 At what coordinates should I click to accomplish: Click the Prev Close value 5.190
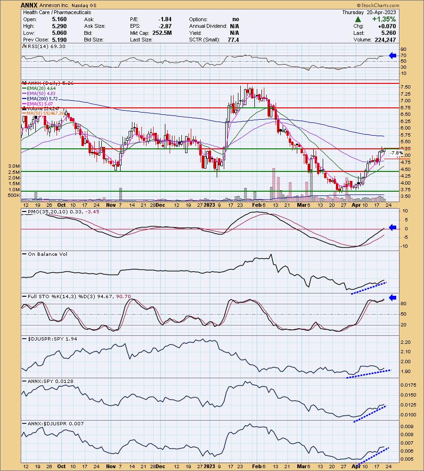[59, 40]
